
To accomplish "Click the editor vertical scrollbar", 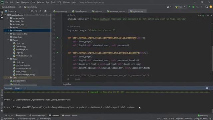I will pos(212,59).
